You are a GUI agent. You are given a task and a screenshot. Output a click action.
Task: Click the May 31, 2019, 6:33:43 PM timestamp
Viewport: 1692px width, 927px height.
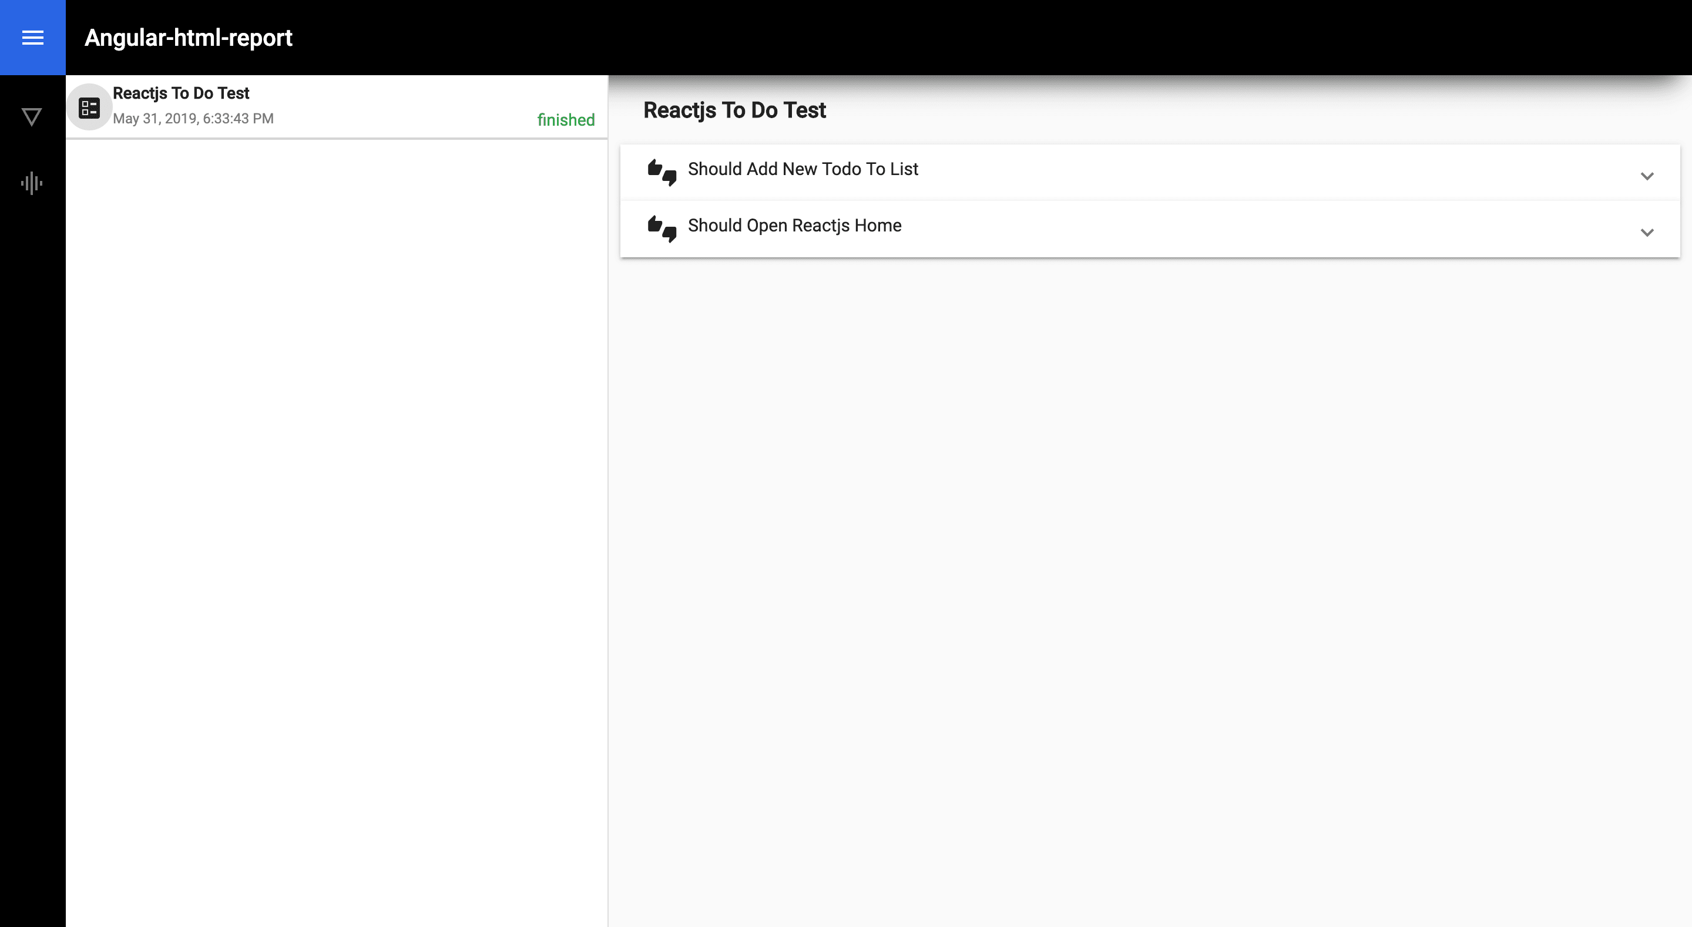pos(193,118)
